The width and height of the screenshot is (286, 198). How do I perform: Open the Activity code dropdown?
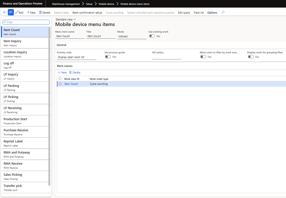(76, 57)
